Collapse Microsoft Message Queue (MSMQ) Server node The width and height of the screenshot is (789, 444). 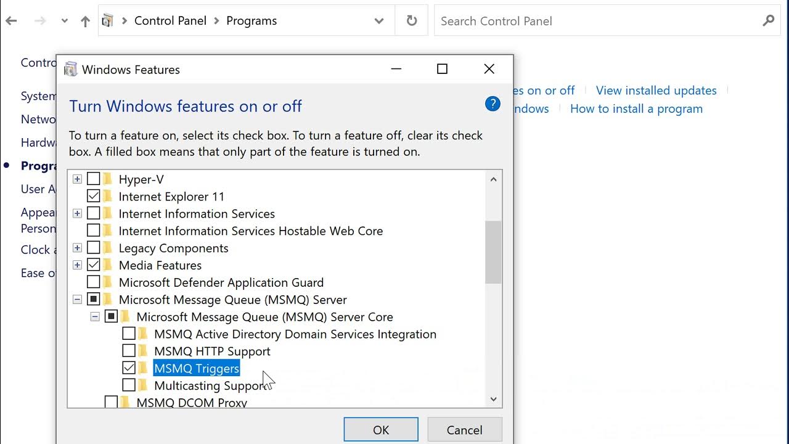77,300
